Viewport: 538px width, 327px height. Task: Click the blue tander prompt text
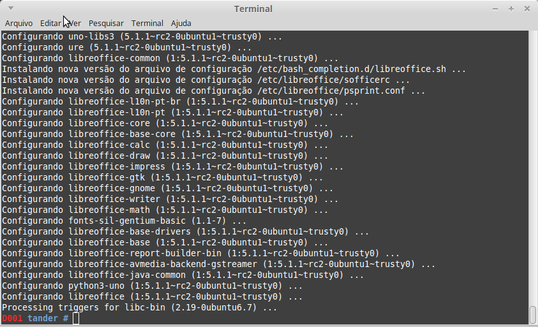(x=43, y=319)
